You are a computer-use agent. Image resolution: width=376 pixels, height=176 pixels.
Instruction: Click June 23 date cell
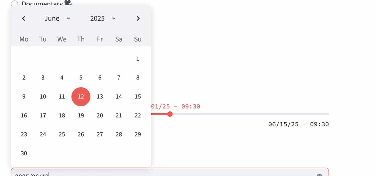pos(24,134)
